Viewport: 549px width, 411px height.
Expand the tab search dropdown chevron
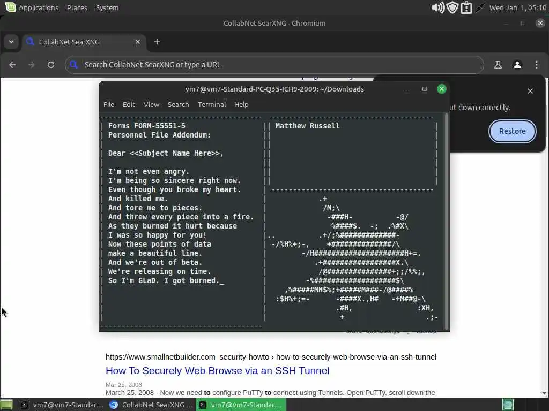(x=11, y=42)
